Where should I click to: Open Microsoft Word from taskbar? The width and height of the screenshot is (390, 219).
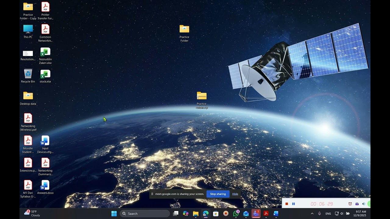point(276,214)
